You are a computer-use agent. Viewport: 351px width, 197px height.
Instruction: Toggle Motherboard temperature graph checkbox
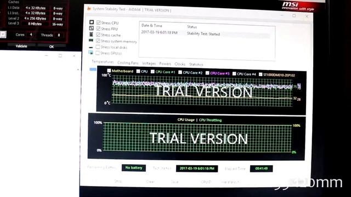click(109, 71)
